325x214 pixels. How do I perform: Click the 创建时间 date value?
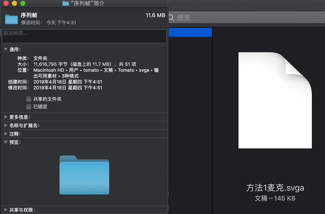[68, 82]
